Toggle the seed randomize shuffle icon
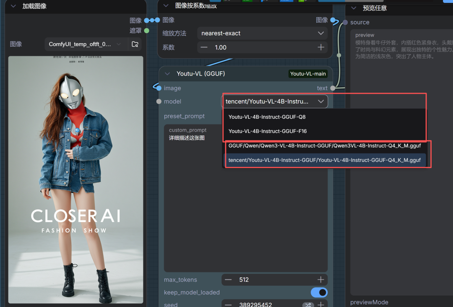Viewport: 453px width, 307px height. (x=308, y=304)
